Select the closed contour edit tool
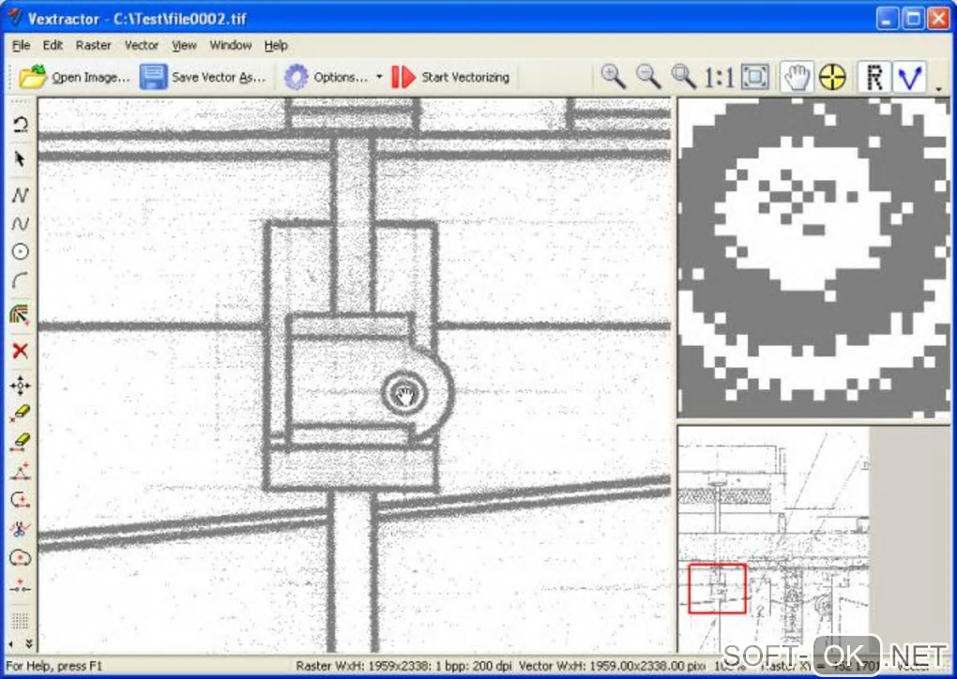This screenshot has height=679, width=957. 20,557
